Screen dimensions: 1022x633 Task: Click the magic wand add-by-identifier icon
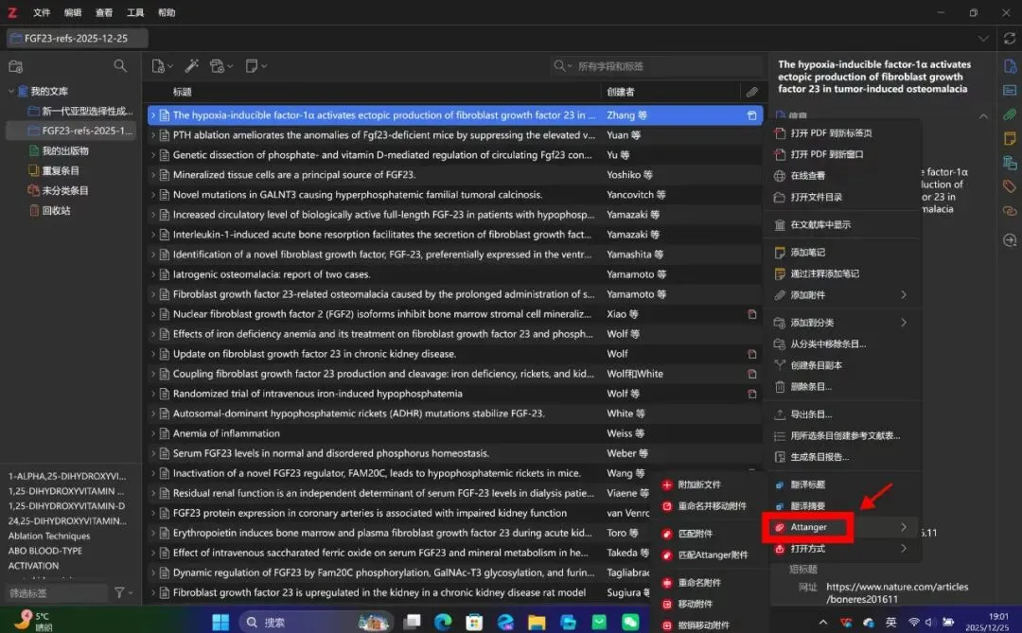click(x=191, y=66)
